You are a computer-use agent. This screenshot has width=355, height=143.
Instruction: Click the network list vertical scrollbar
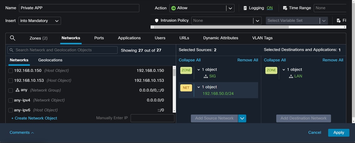coord(174,73)
